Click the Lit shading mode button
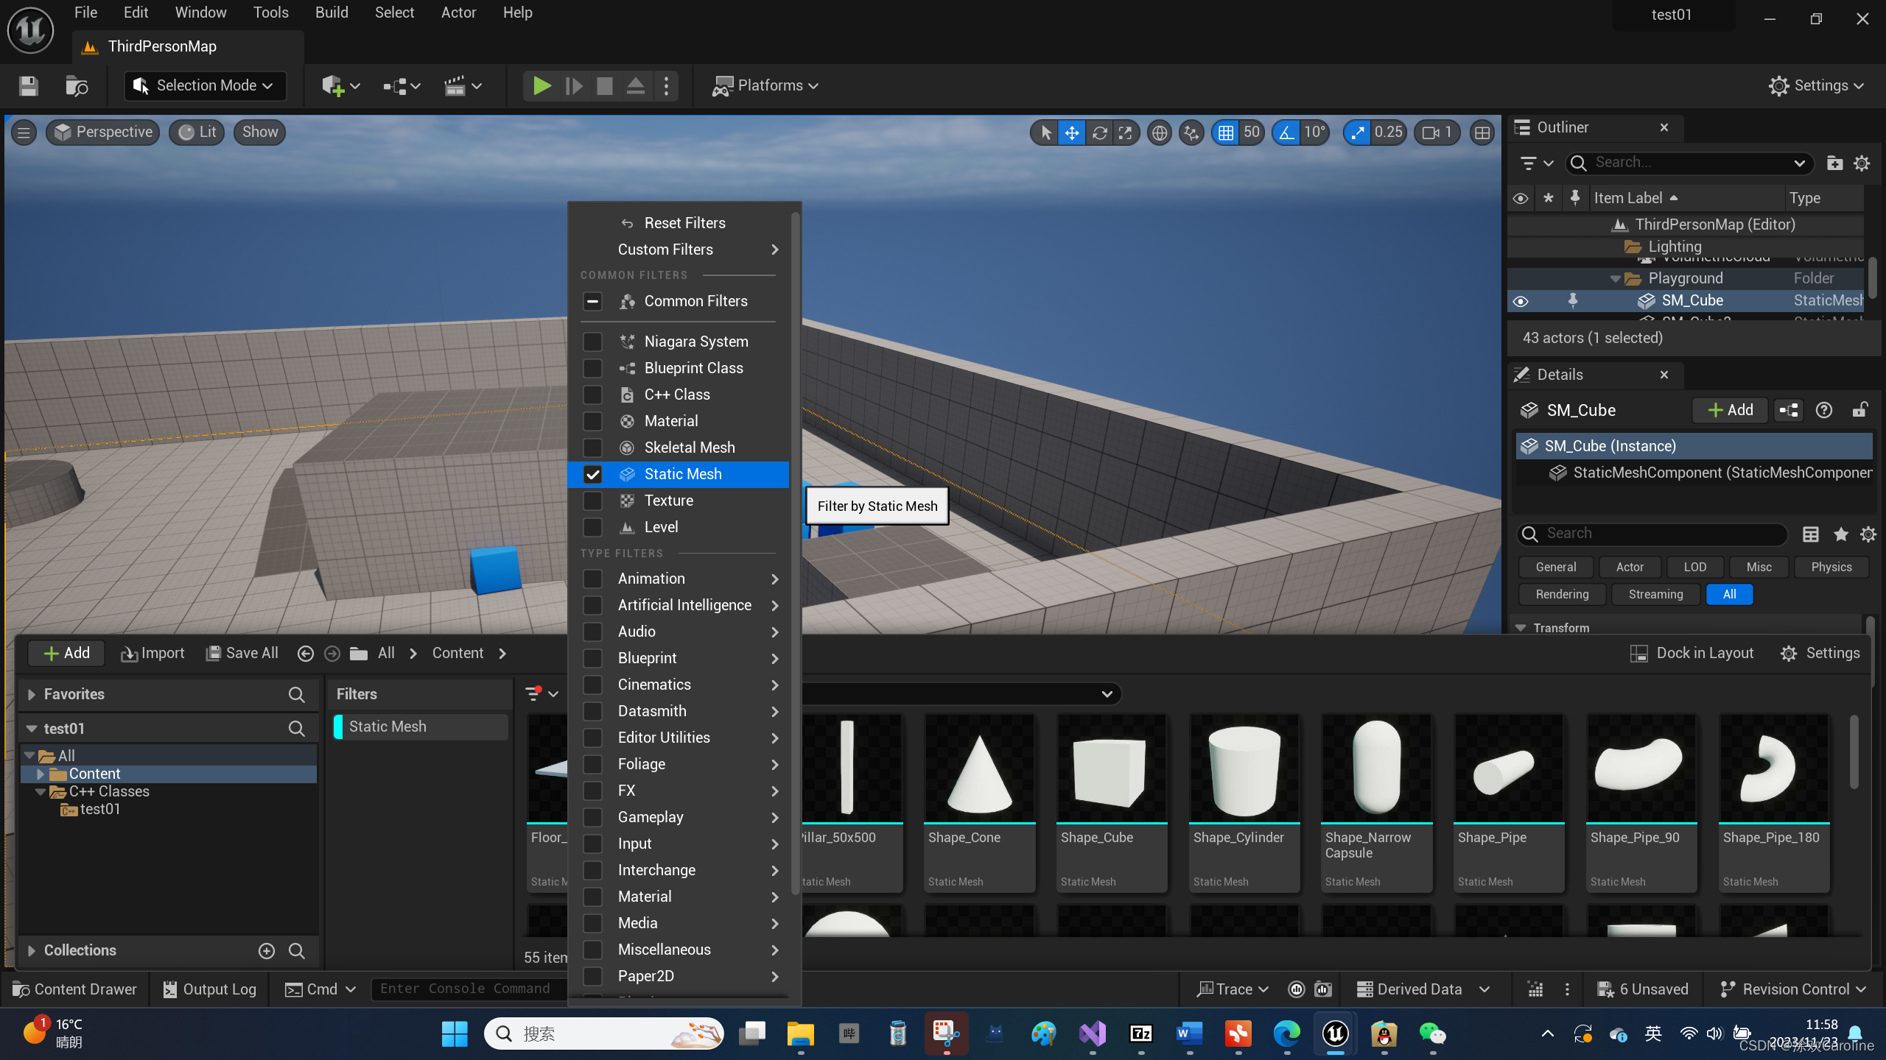Image resolution: width=1886 pixels, height=1060 pixels. [197, 131]
